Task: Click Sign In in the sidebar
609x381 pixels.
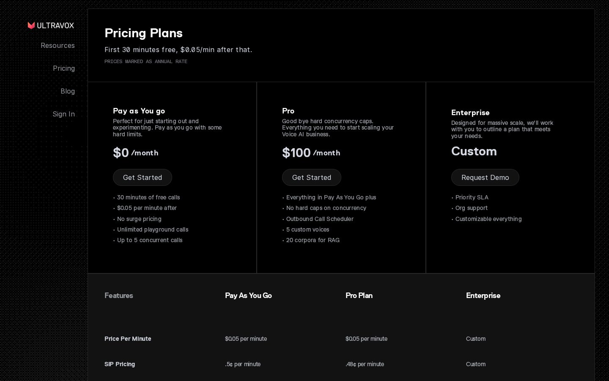Action: click(x=64, y=114)
